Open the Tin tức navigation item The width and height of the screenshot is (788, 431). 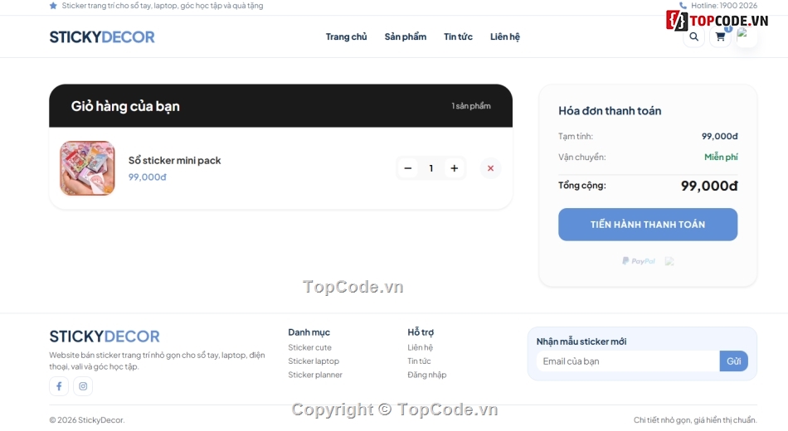click(x=459, y=36)
